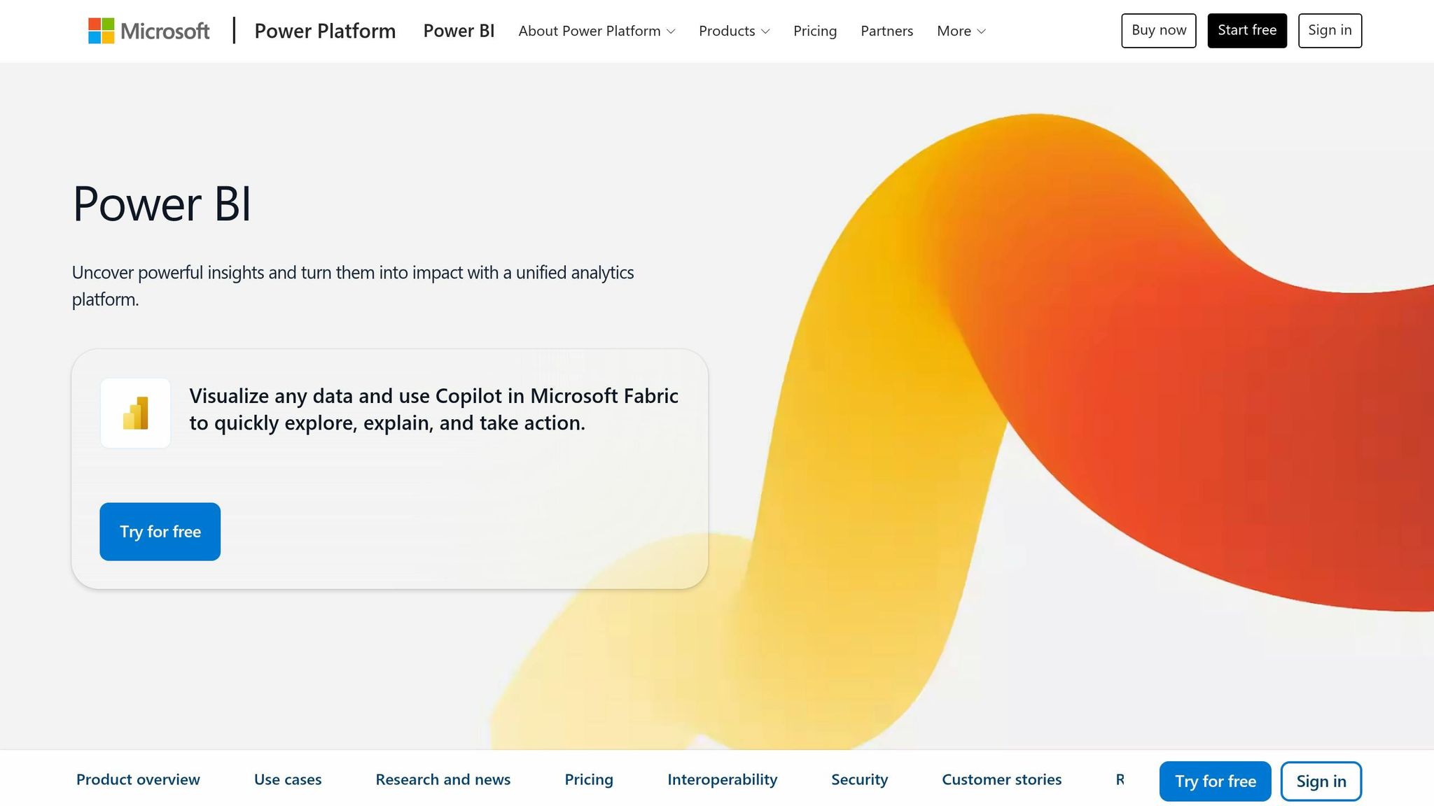This screenshot has height=806, width=1434.
Task: Click 'Visualize any data and use Copilot' text
Action: [433, 409]
